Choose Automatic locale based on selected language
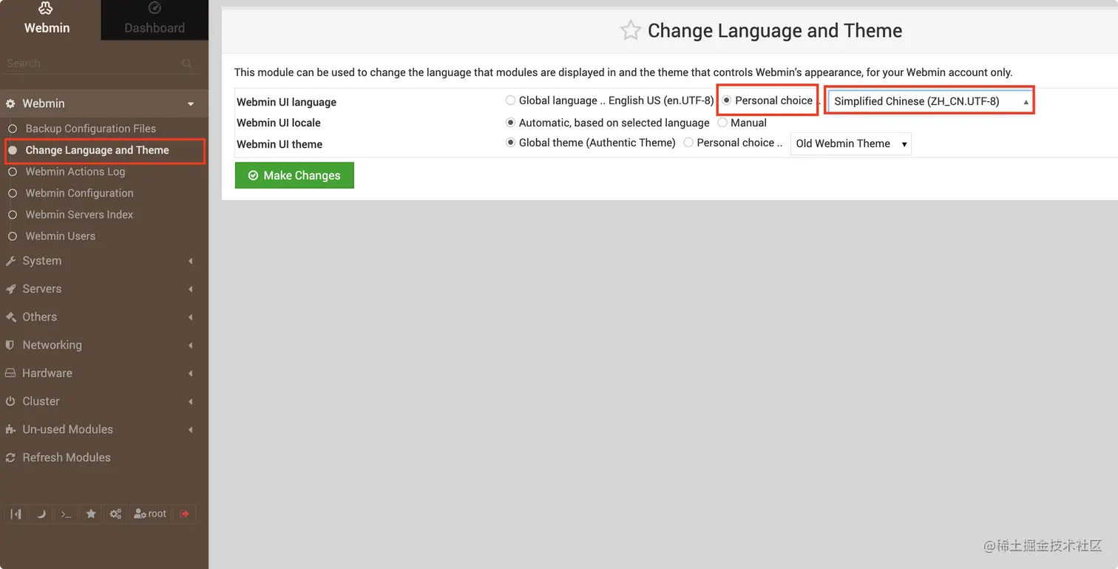 click(x=510, y=123)
